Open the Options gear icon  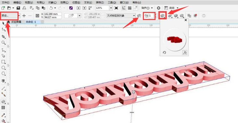tap(159, 8)
